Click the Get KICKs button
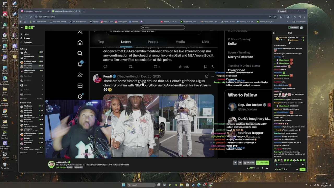Viewport: 334px width, 188px height. (x=293, y=27)
